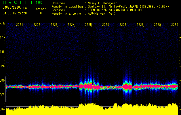Click the 2221 time marker
This screenshot has width=181, height=115.
20,25
